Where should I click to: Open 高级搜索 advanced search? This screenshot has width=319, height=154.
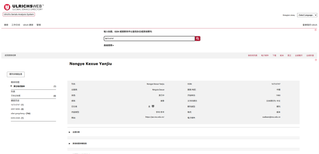[x=109, y=45]
